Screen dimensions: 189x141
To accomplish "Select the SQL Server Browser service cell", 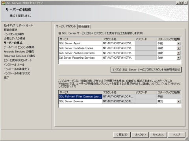I will (x=80, y=101).
